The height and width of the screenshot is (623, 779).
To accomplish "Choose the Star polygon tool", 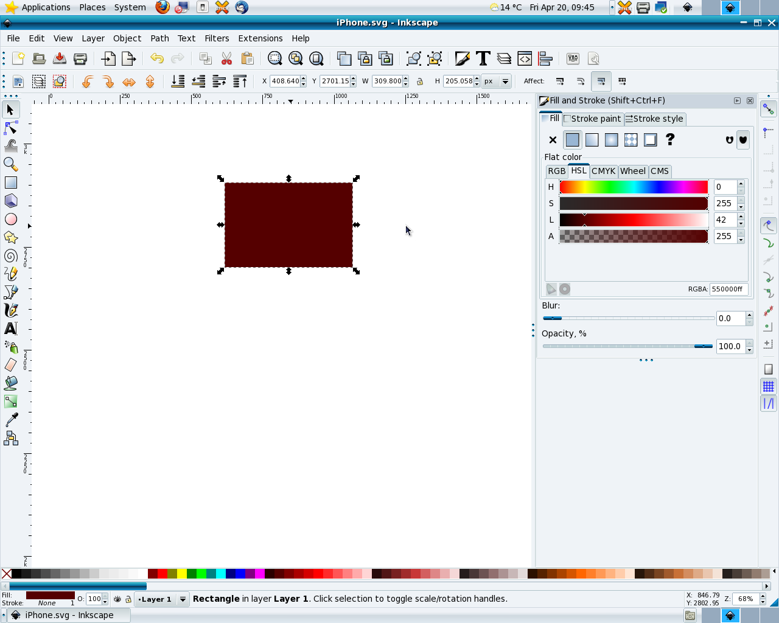I will pyautogui.click(x=10, y=237).
